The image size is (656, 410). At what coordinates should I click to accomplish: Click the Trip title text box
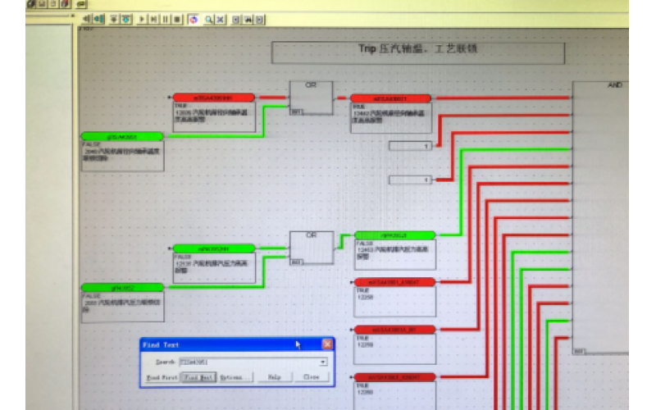click(x=418, y=52)
